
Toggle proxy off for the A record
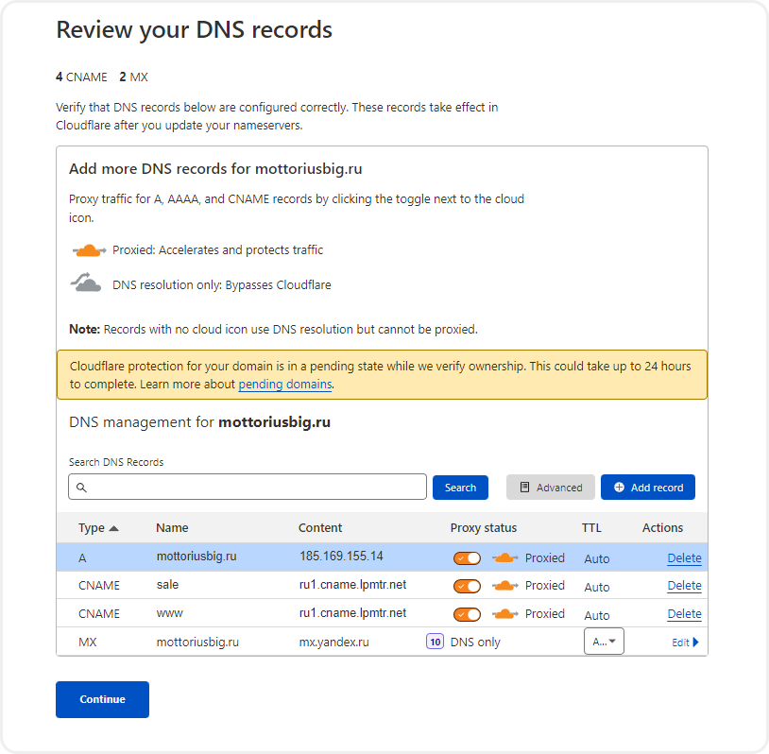pyautogui.click(x=467, y=558)
